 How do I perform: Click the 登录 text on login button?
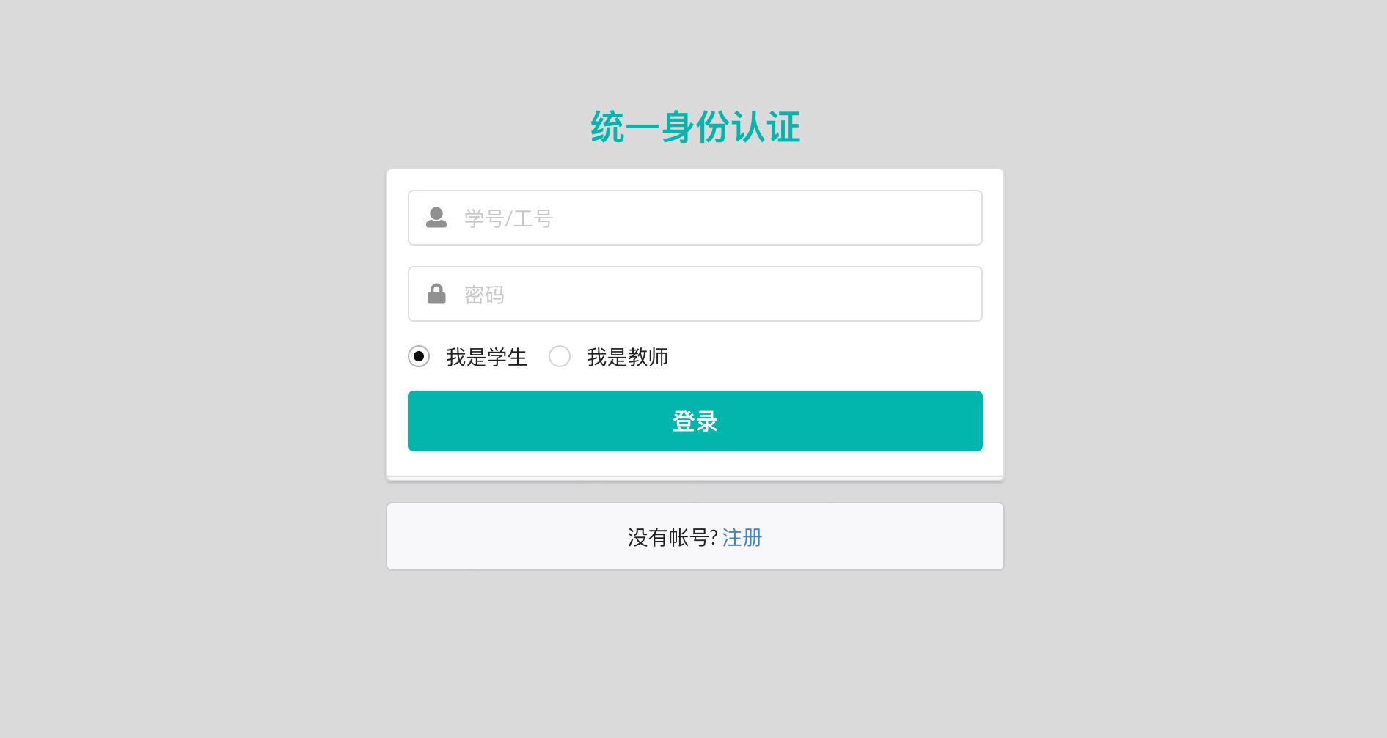(x=695, y=421)
